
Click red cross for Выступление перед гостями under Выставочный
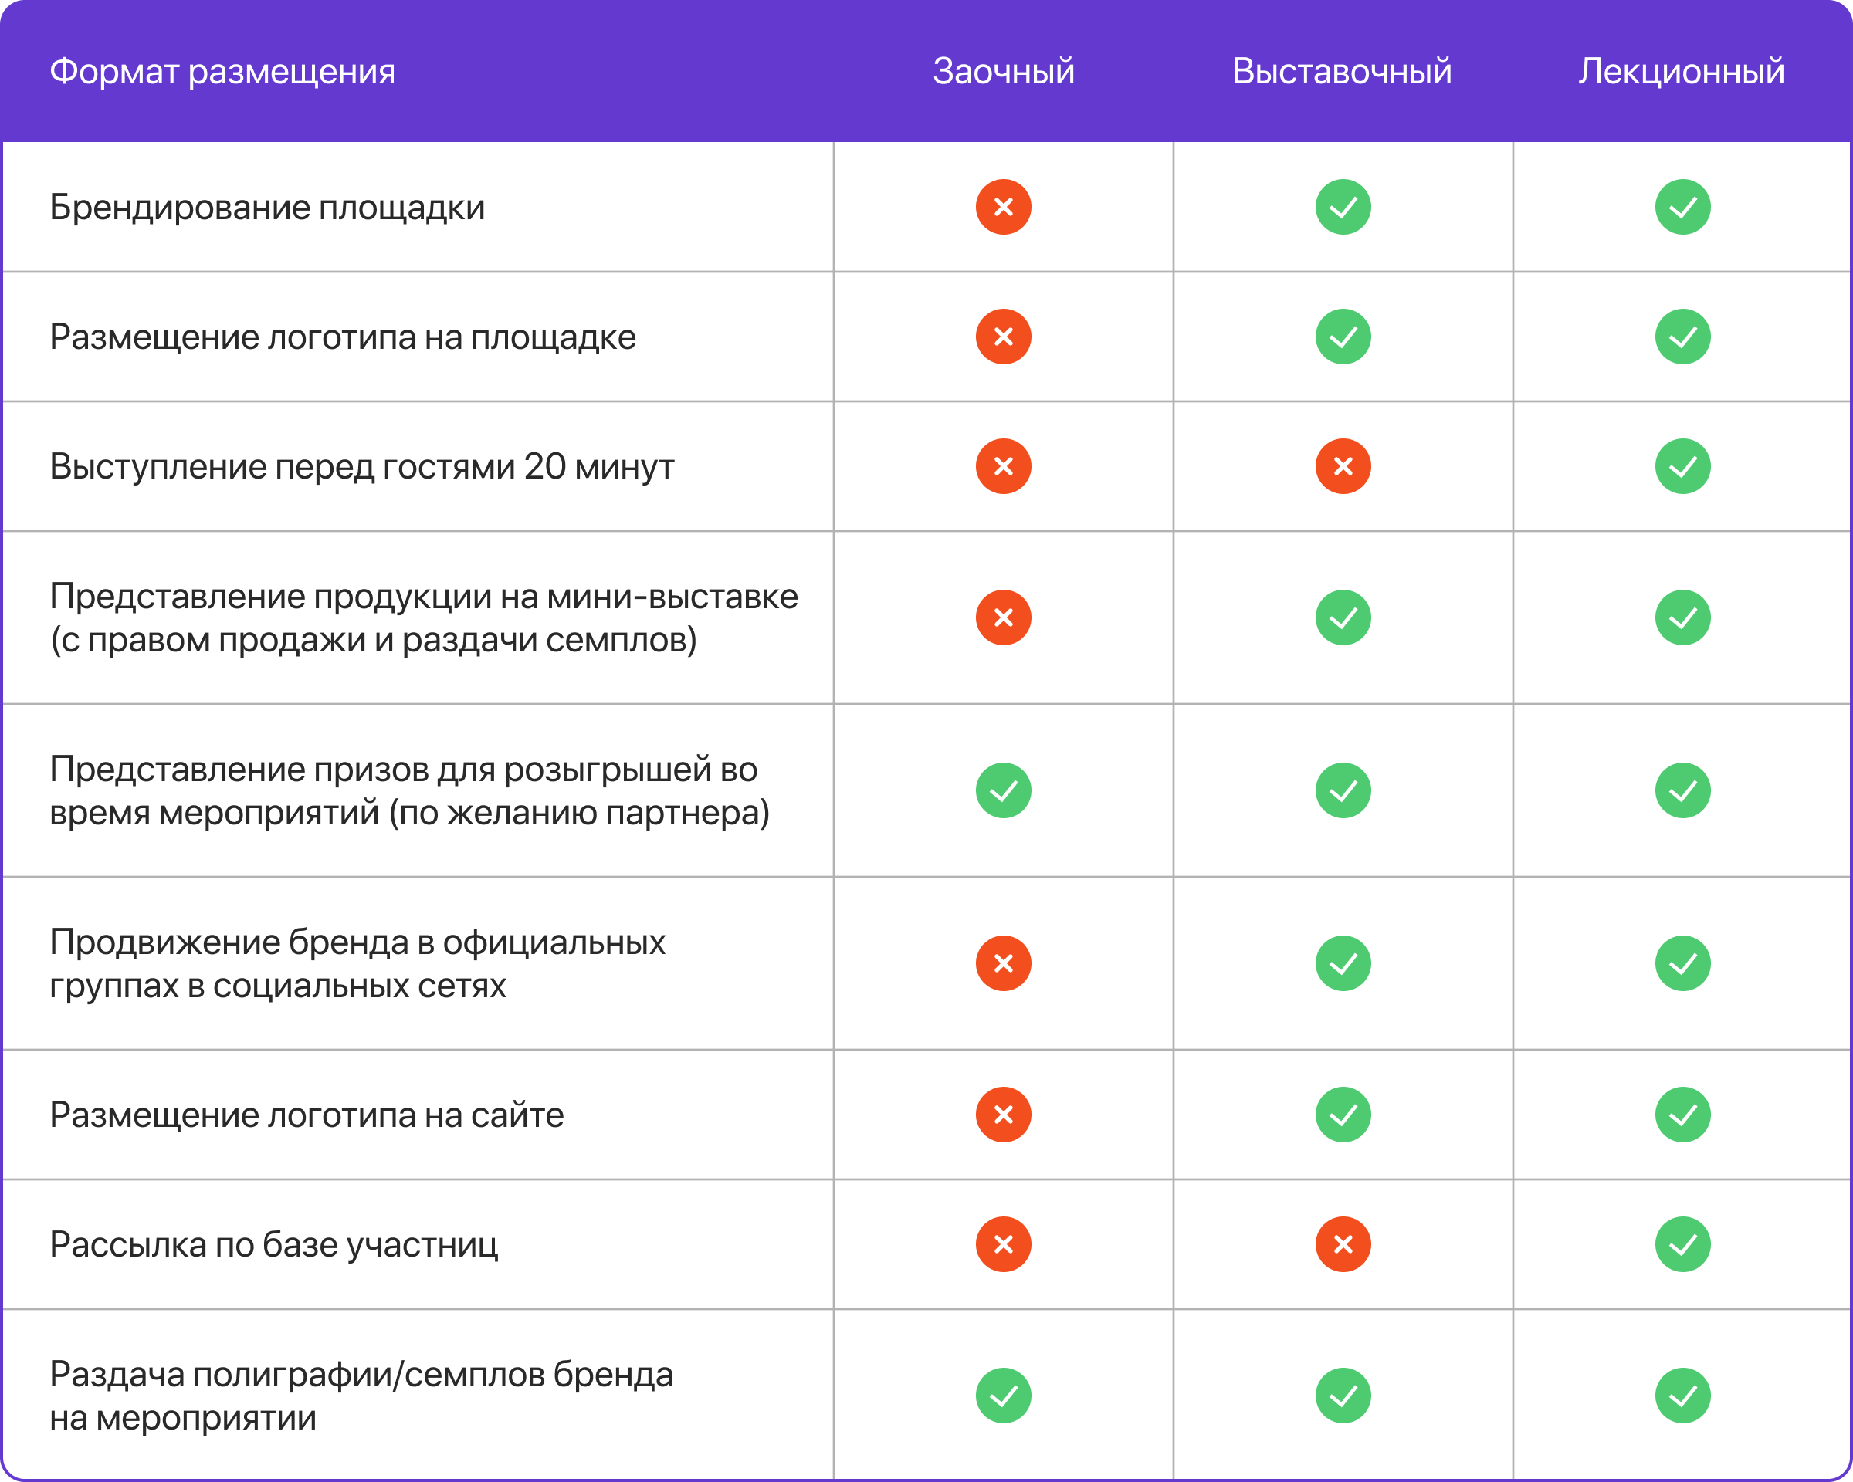click(x=1343, y=466)
